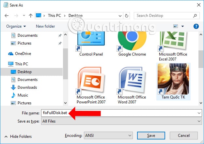Viewport: 204px width, 144px height.
Task: Select the Microsoft Office PowerPoint 2007 shortcut
Action: (x=91, y=85)
